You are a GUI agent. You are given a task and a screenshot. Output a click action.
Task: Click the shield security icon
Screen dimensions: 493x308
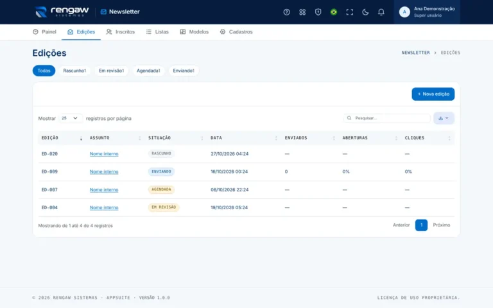[318, 12]
